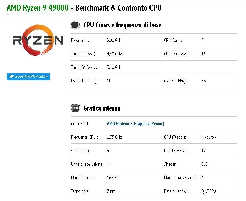Click the Ryzen logo image

pos(38,40)
